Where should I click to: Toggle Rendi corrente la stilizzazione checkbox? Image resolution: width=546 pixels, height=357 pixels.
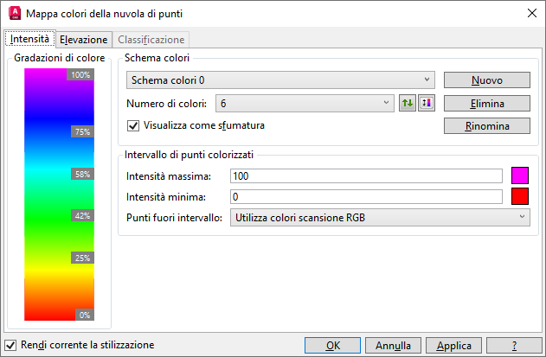tap(10, 344)
